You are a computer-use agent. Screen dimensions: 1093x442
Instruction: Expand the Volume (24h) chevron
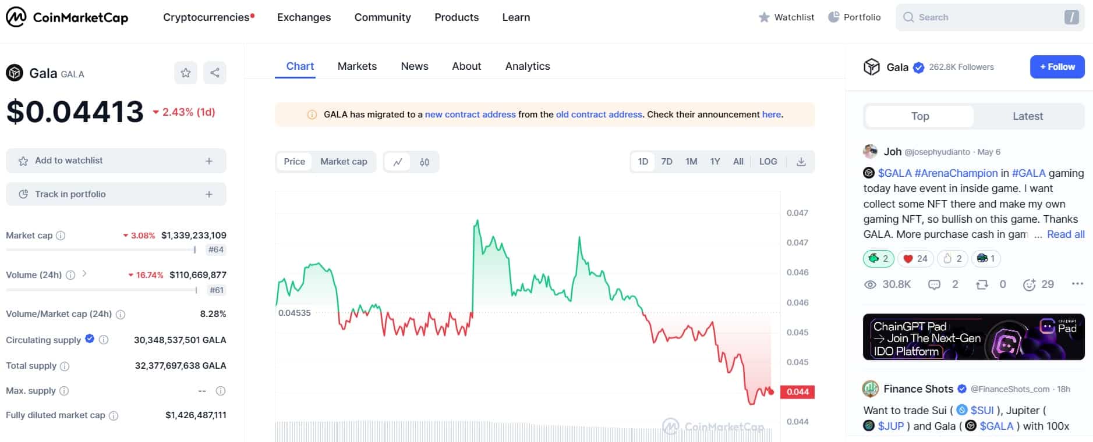pos(84,273)
